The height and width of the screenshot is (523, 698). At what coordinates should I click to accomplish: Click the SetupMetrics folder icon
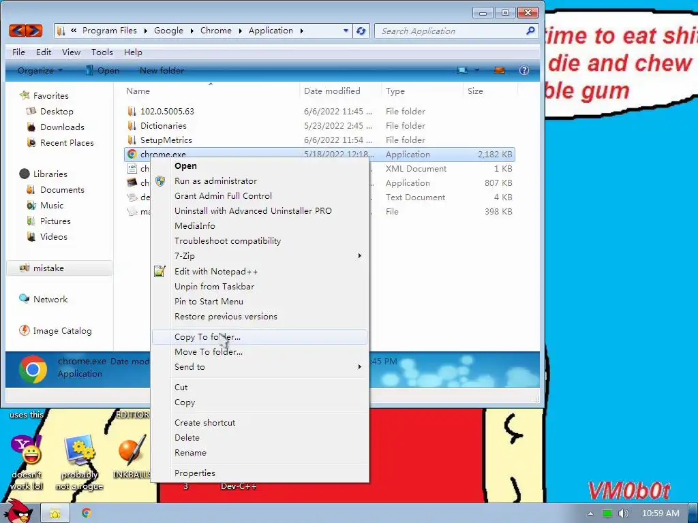(132, 140)
